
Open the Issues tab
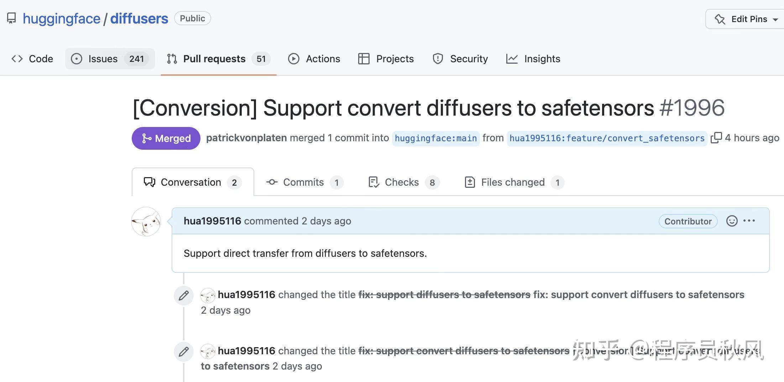pyautogui.click(x=110, y=59)
